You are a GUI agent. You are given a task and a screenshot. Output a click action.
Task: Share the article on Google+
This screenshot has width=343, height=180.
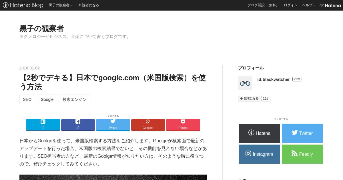click(148, 125)
